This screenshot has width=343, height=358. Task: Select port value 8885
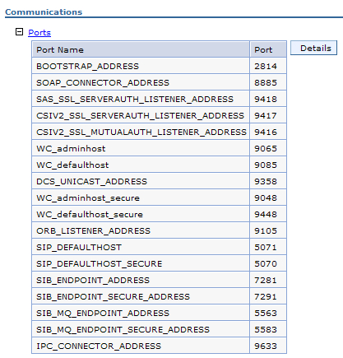pos(266,82)
